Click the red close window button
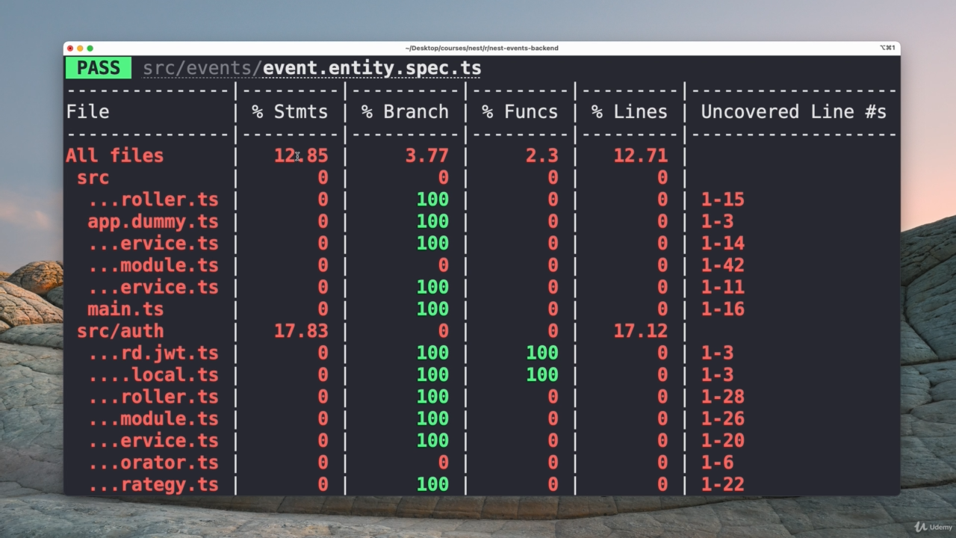This screenshot has width=956, height=538. coord(70,48)
